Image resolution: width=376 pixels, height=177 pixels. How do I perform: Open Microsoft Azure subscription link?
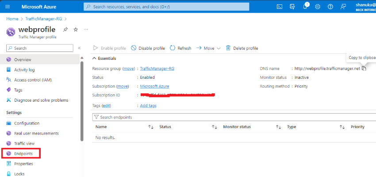coord(154,86)
